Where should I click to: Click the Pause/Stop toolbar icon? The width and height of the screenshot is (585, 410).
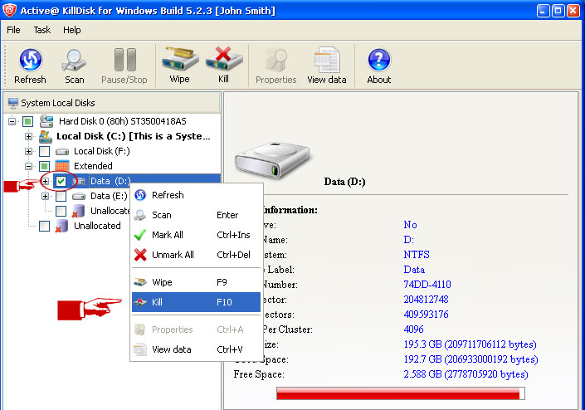(124, 60)
